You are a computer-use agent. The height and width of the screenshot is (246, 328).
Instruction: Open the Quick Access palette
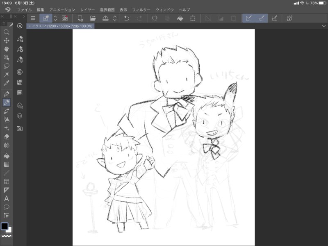pos(20,26)
